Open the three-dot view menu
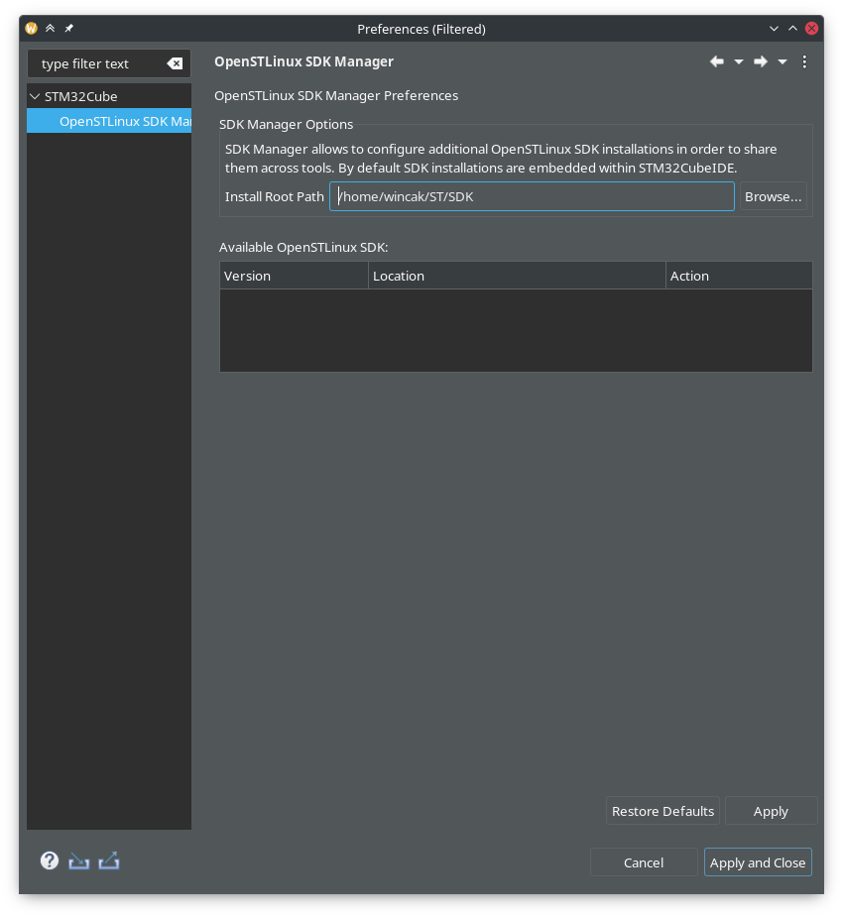 click(804, 61)
